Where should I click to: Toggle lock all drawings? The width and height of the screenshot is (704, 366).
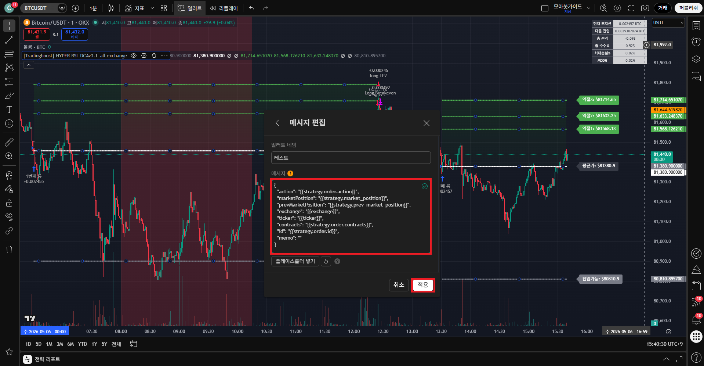9,203
